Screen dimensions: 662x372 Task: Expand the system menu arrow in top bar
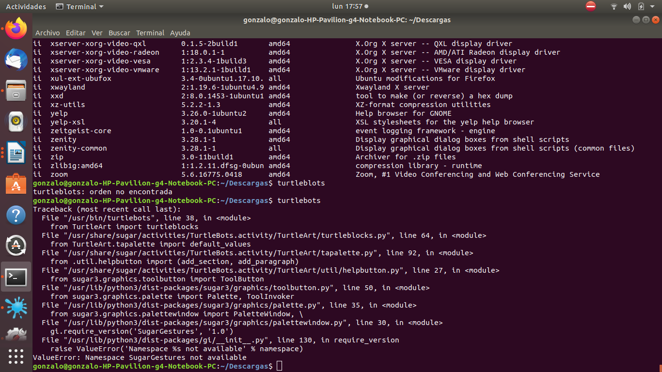[x=652, y=7]
